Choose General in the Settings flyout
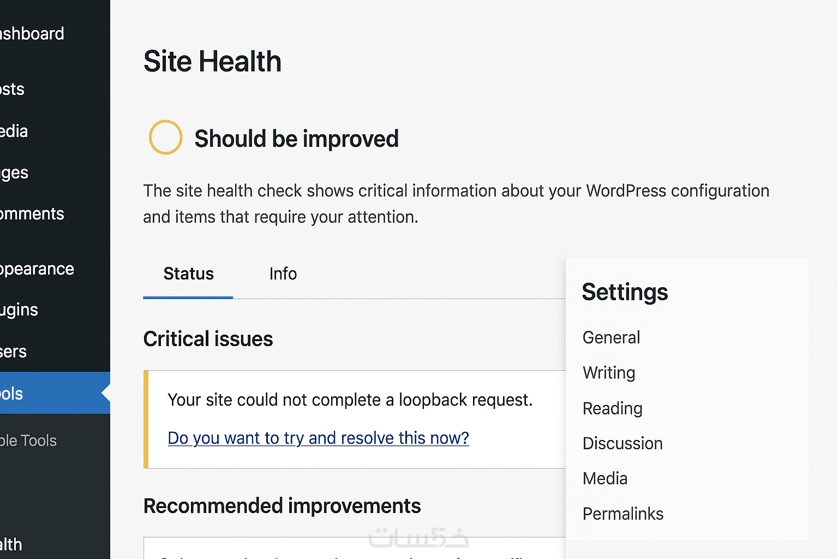Viewport: 838px width, 559px height. coord(611,338)
